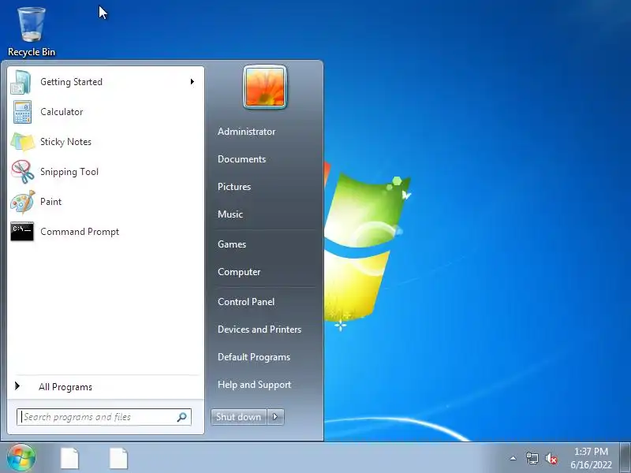Open Paint using the palette icon
Viewport: 631px width, 473px height.
[23, 202]
